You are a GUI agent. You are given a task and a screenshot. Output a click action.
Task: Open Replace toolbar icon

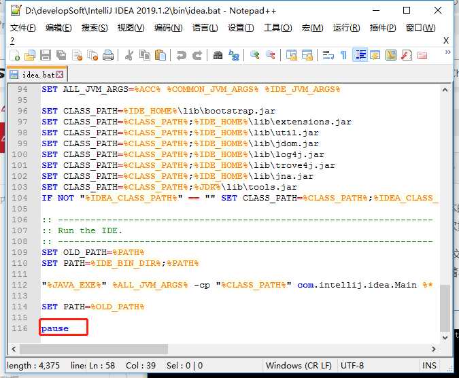(234, 55)
